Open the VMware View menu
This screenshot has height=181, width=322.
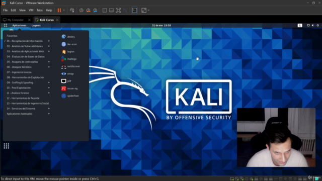[x=22, y=10]
